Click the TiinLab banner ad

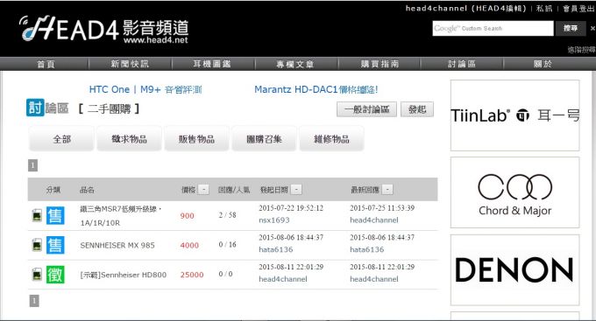click(x=515, y=115)
